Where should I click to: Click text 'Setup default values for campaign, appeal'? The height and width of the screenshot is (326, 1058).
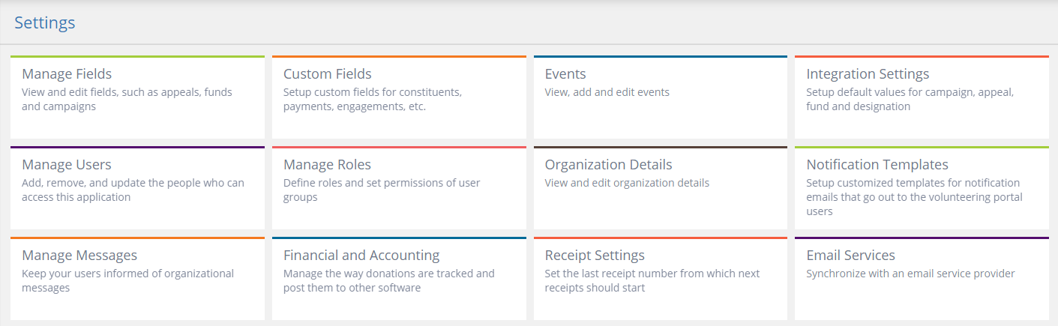point(910,92)
